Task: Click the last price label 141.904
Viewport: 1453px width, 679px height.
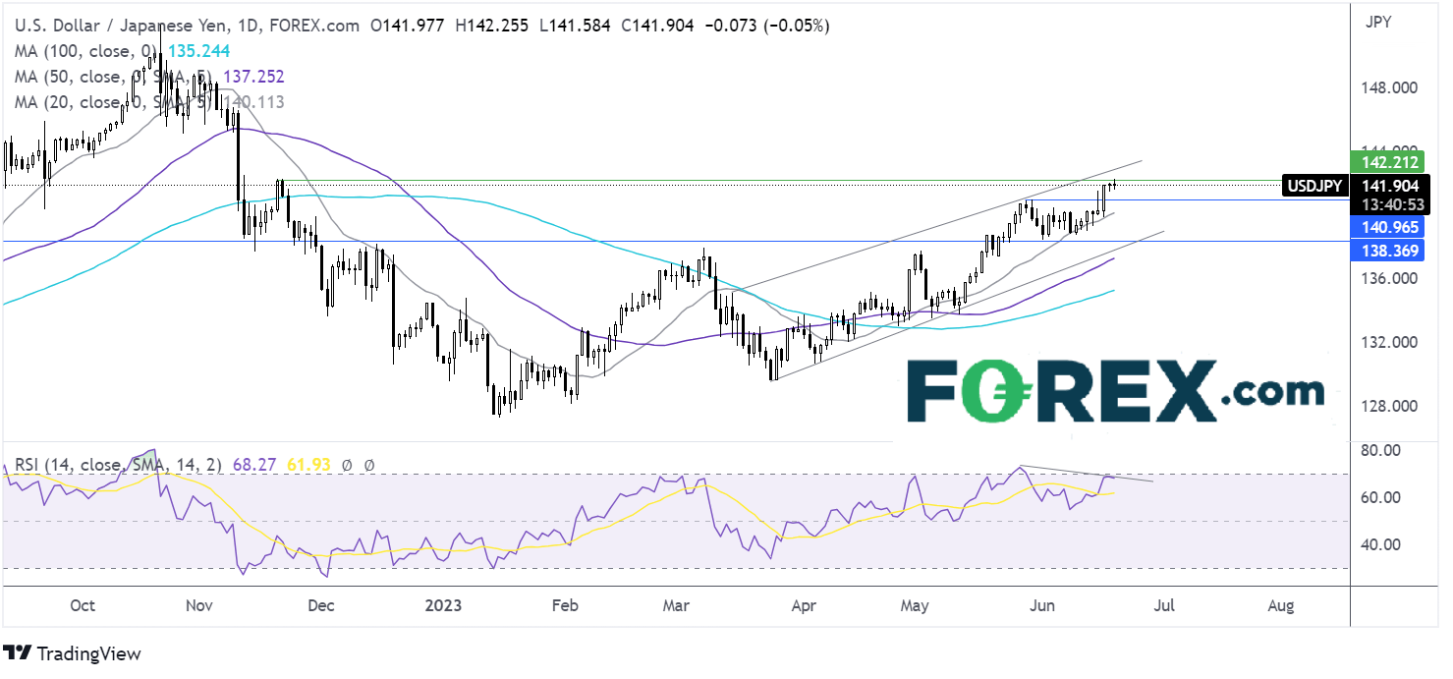Action: coord(1388,185)
